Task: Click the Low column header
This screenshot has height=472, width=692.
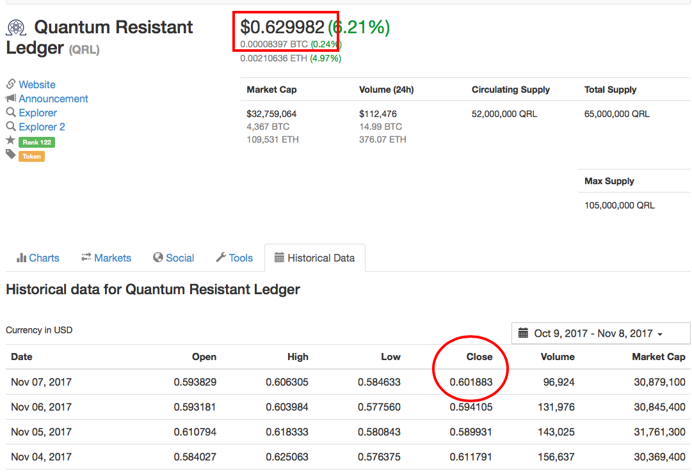Action: point(390,356)
